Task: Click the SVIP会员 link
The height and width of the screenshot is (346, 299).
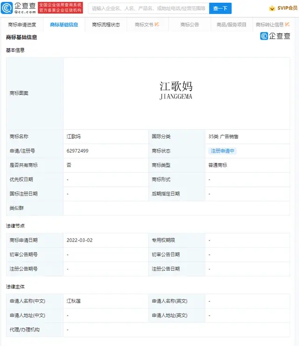Action: click(x=286, y=8)
